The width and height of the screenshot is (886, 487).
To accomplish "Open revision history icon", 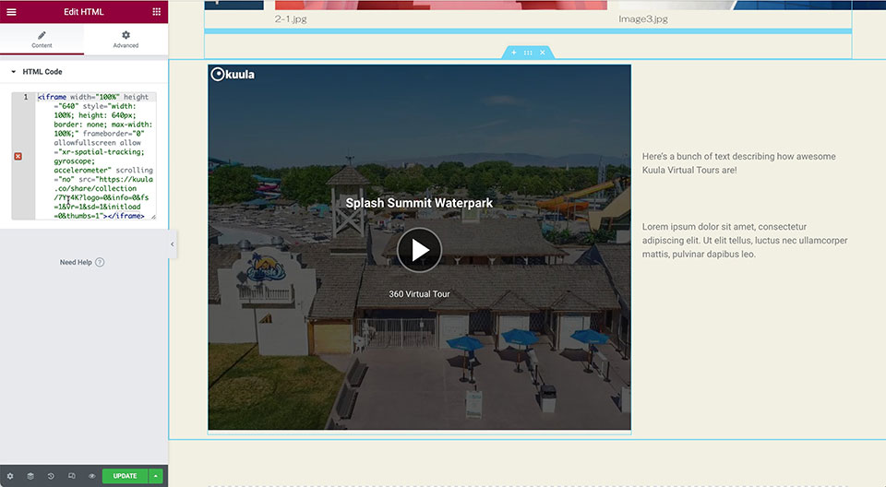I will (51, 476).
